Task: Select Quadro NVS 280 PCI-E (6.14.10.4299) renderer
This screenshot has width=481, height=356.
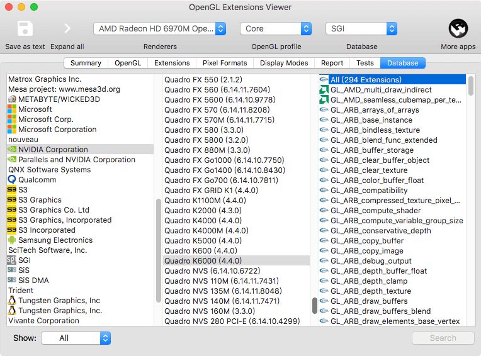Action: pos(236,321)
